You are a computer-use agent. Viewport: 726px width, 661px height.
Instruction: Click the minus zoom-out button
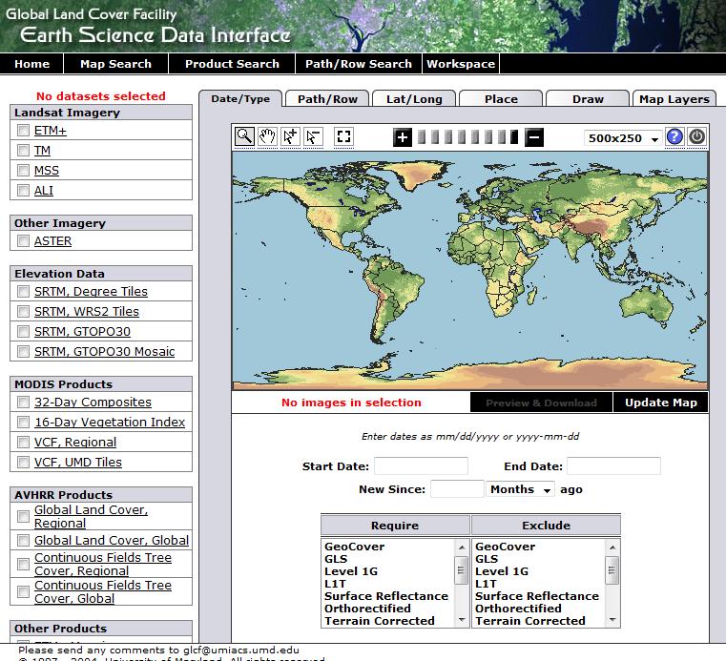[x=534, y=137]
